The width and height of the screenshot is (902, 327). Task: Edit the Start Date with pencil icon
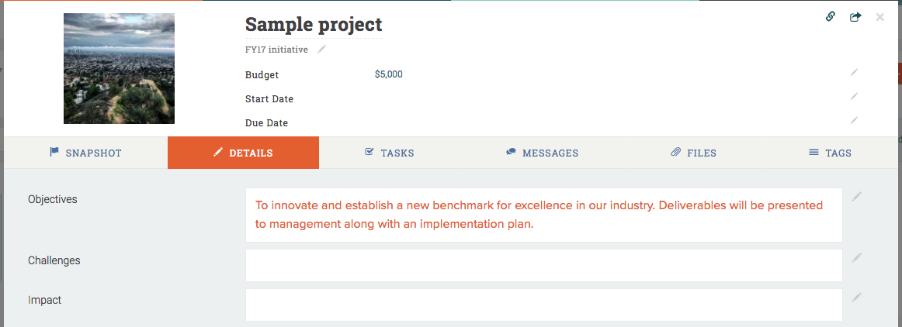tap(854, 97)
